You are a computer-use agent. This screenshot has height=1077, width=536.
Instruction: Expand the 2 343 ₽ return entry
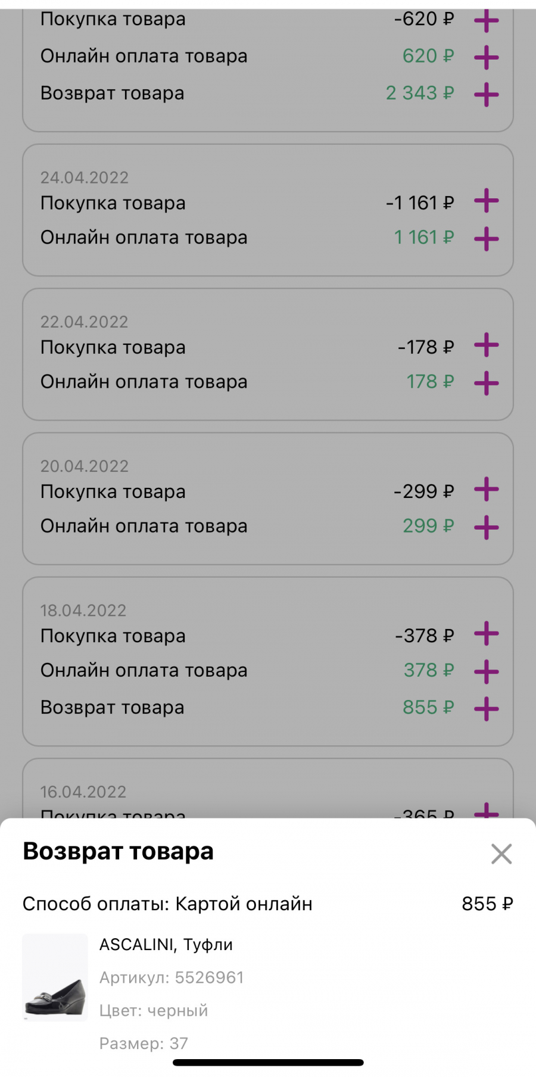pos(487,94)
